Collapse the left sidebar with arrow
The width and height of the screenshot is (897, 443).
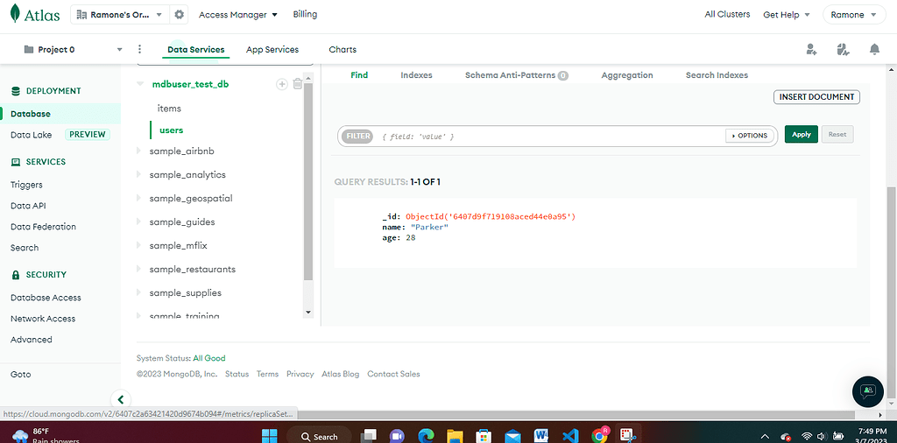(121, 399)
